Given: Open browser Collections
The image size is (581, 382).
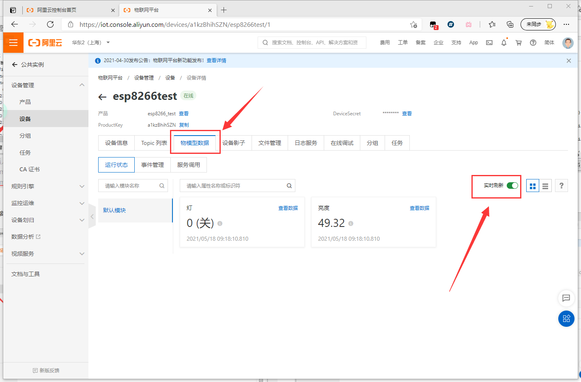Looking at the screenshot, I should (510, 24).
